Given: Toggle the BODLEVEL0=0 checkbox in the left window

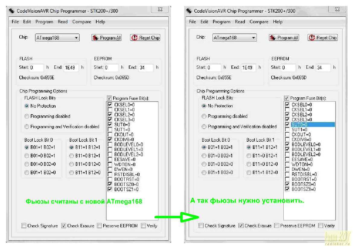Looking at the screenshot, I should [x=110, y=144].
